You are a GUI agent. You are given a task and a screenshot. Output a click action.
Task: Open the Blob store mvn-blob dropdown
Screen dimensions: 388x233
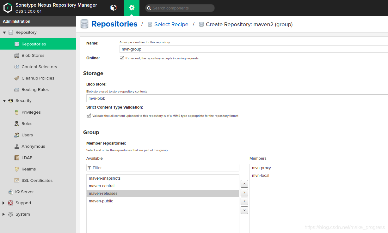coord(237,98)
